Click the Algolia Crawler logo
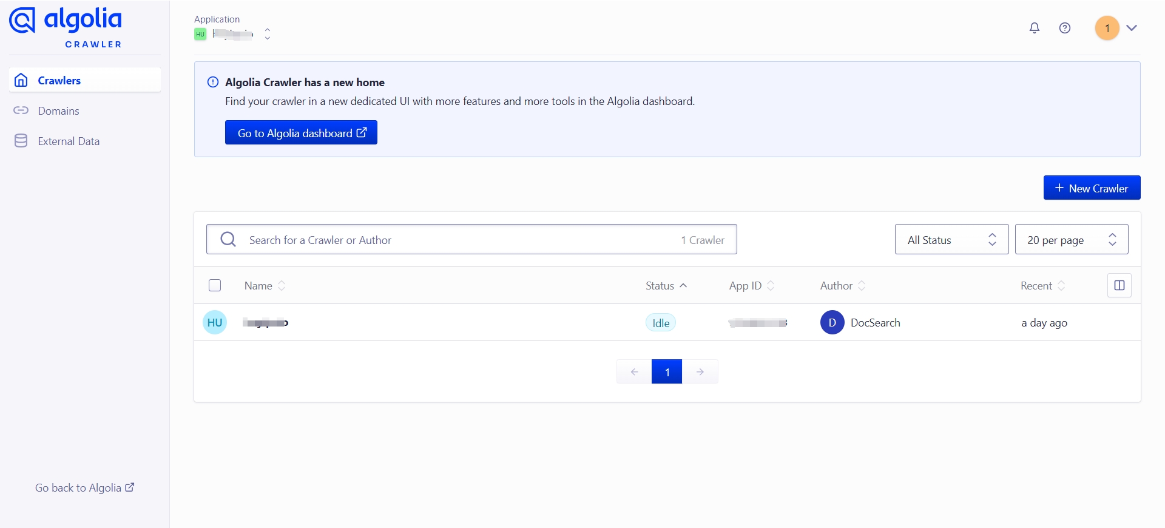 66,27
